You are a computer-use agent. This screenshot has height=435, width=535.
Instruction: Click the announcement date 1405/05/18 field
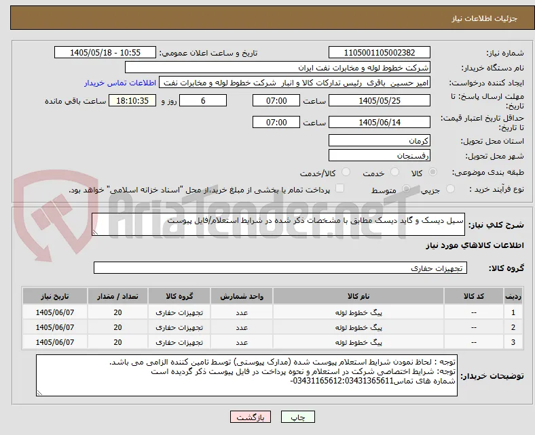point(105,52)
